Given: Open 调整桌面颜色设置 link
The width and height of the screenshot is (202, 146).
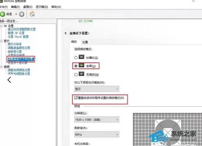Looking at the screenshot, I should pos(19,48).
